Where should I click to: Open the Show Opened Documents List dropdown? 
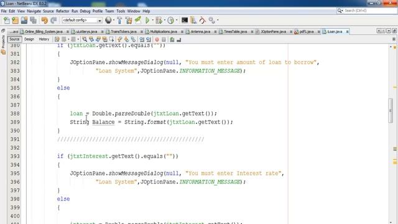tap(389, 30)
